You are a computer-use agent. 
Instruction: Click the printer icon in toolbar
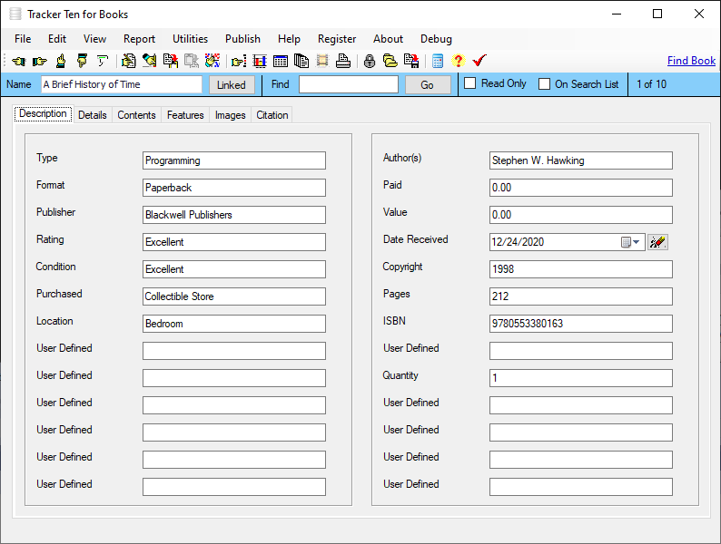click(342, 62)
